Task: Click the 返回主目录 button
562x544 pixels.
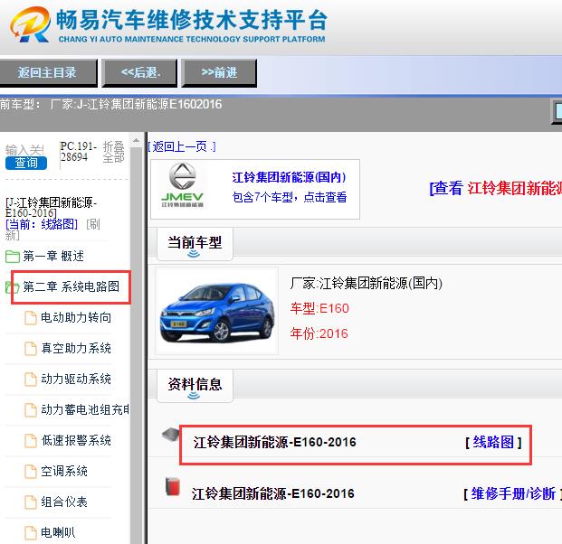Action: point(47,72)
